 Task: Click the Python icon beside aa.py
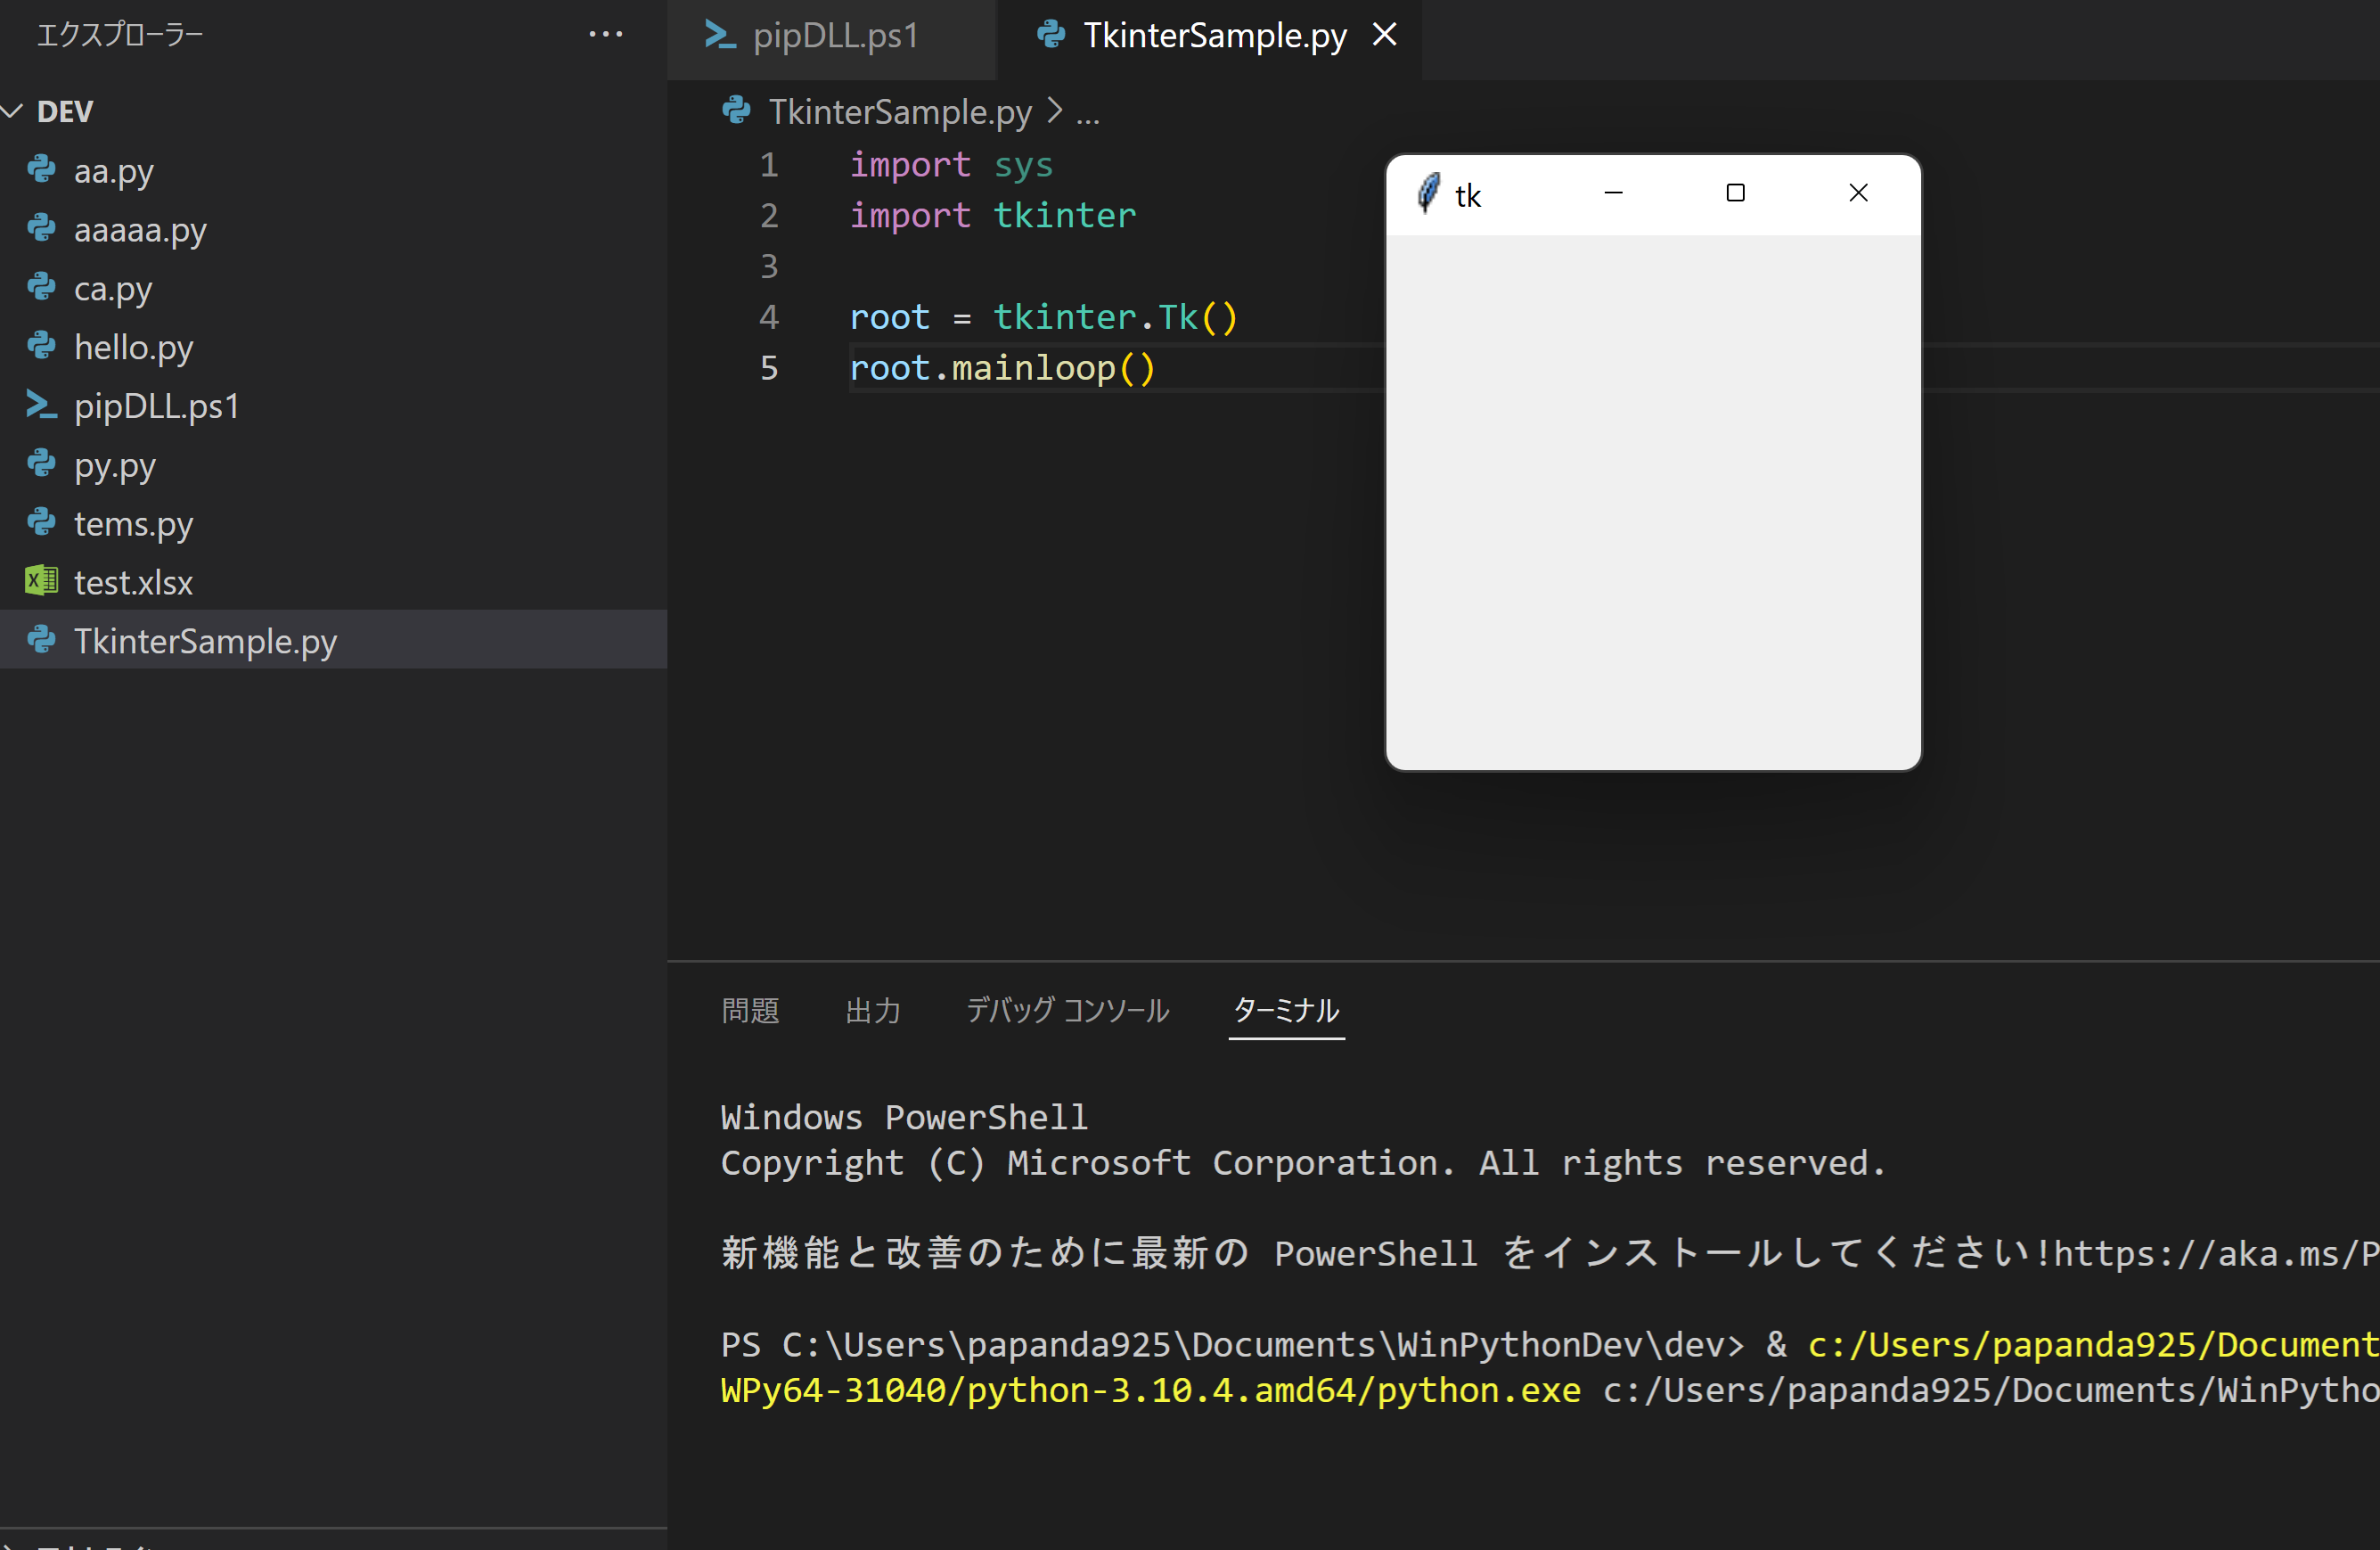click(x=41, y=169)
